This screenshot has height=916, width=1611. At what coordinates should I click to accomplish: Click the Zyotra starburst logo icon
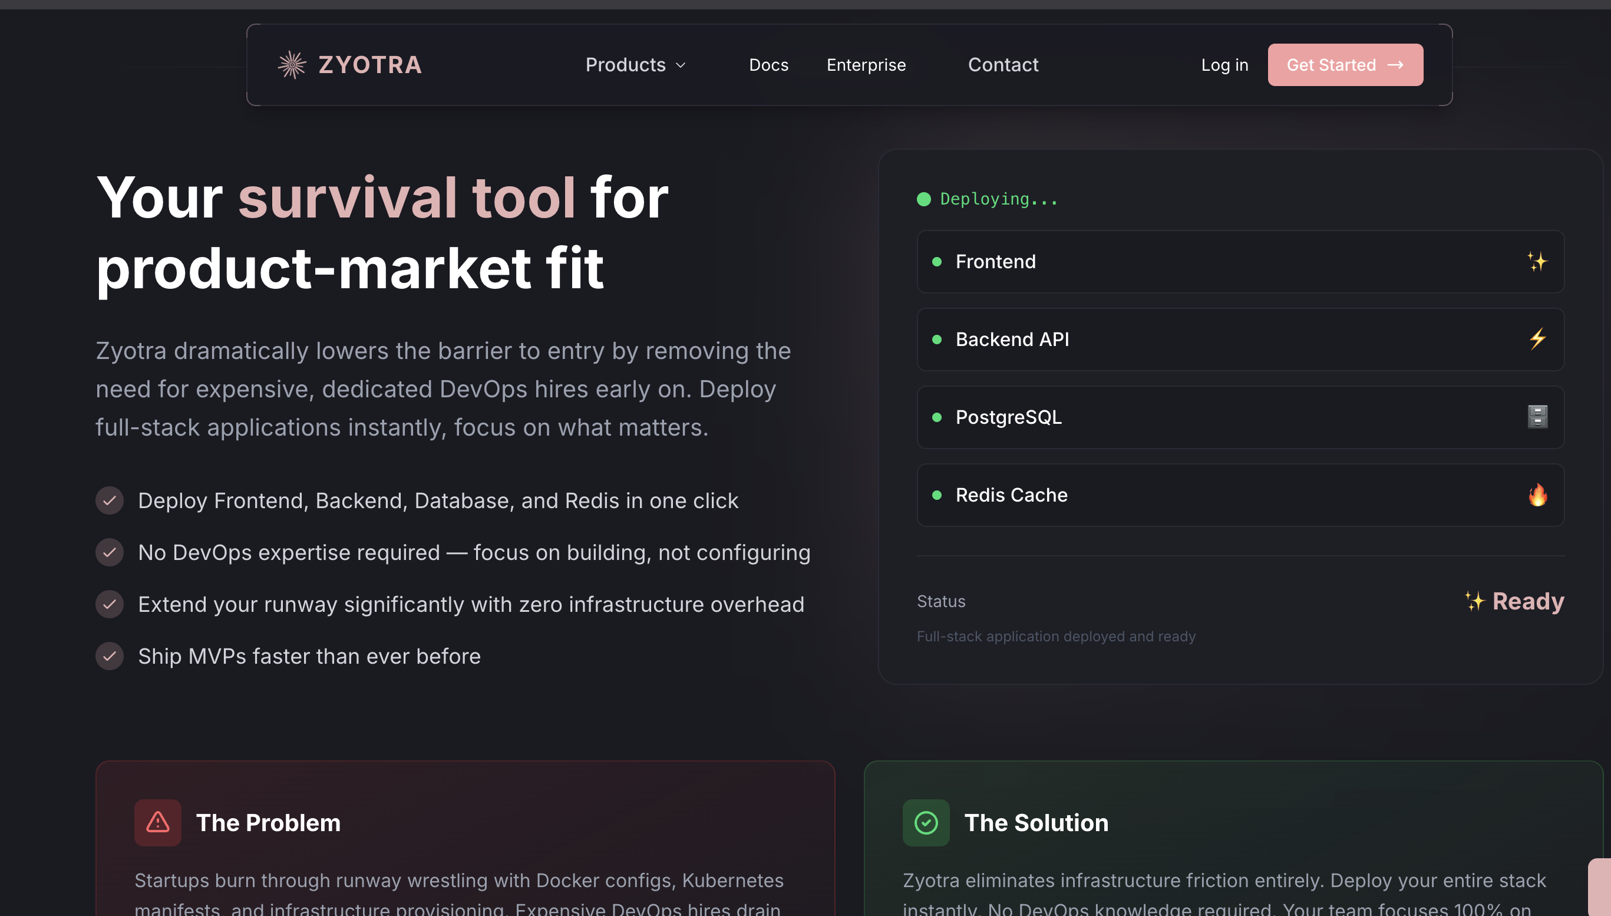point(292,65)
